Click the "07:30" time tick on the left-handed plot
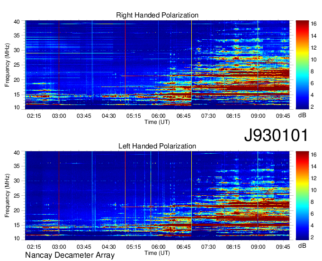This screenshot has width=322, height=261. [208, 247]
